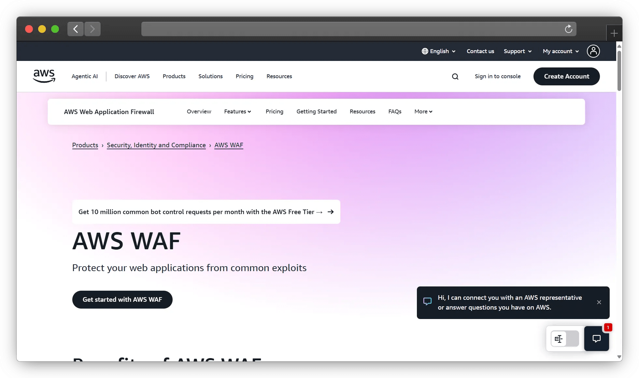Expand the English language dropdown
The width and height of the screenshot is (639, 378).
pyautogui.click(x=439, y=51)
